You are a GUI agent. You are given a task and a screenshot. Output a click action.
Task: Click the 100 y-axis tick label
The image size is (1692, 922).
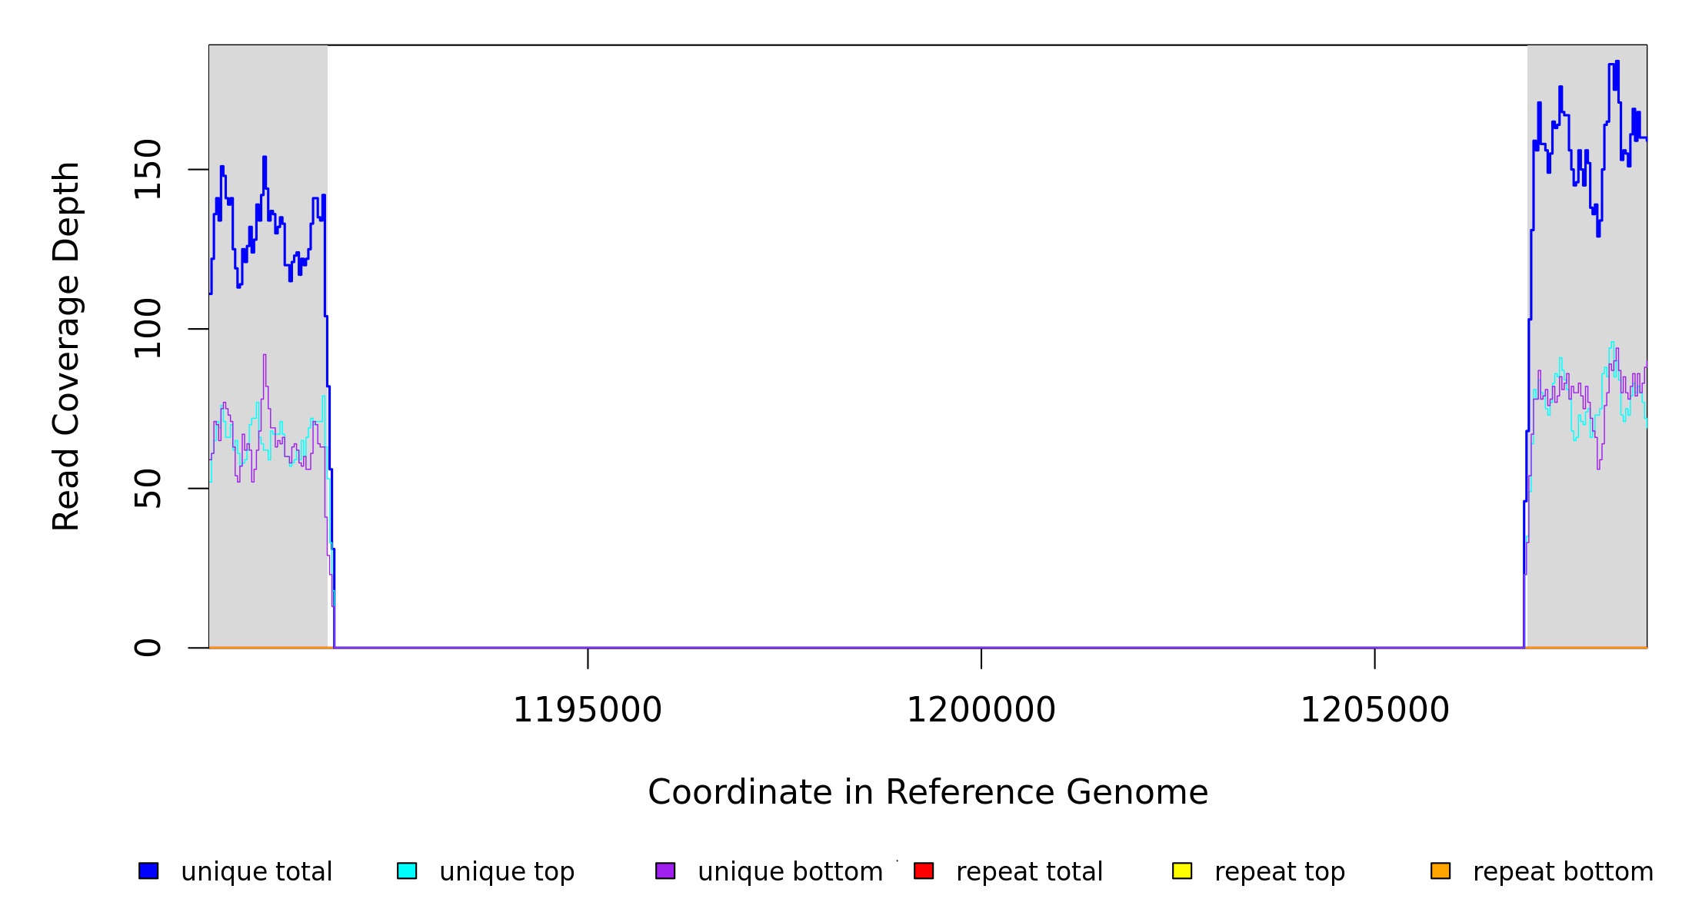coord(148,329)
